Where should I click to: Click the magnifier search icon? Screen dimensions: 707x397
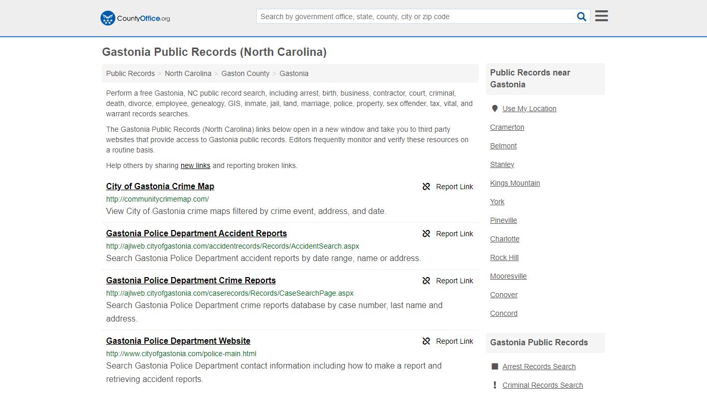582,17
